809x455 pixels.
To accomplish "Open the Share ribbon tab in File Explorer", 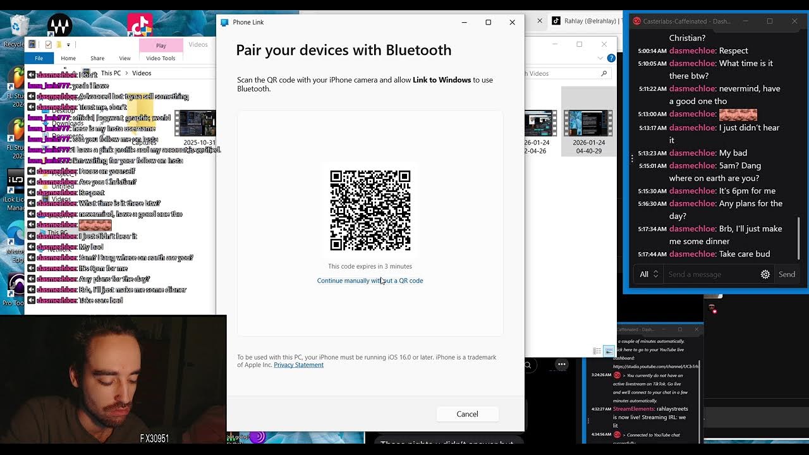I will click(x=97, y=58).
